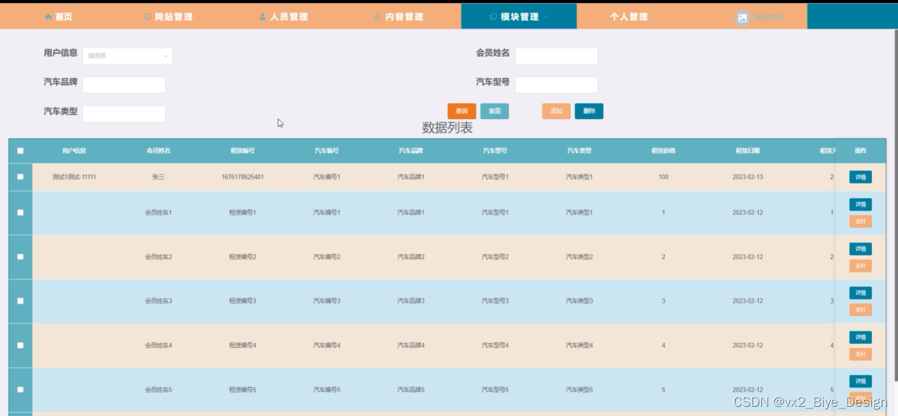
Task: Open 详情 for the 会员姓名5 row
Action: tap(860, 381)
